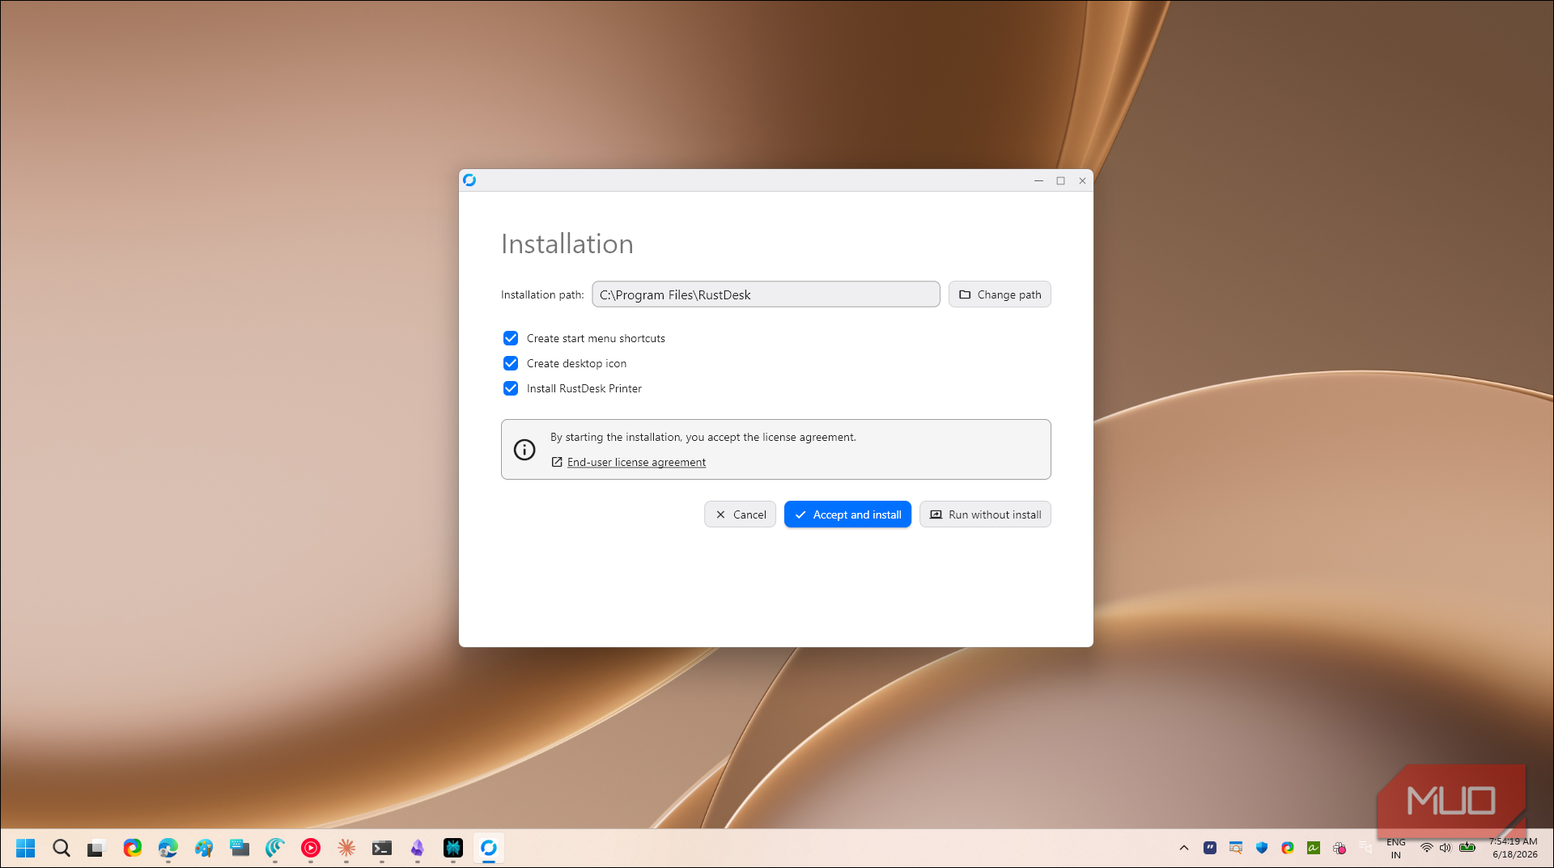Click the volume speaker tray icon
This screenshot has width=1554, height=868.
(x=1446, y=848)
